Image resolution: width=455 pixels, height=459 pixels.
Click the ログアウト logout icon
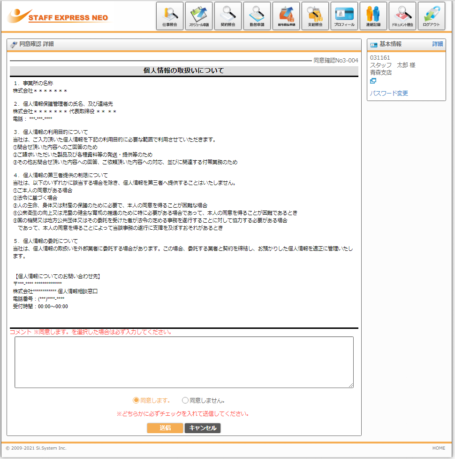click(x=432, y=16)
